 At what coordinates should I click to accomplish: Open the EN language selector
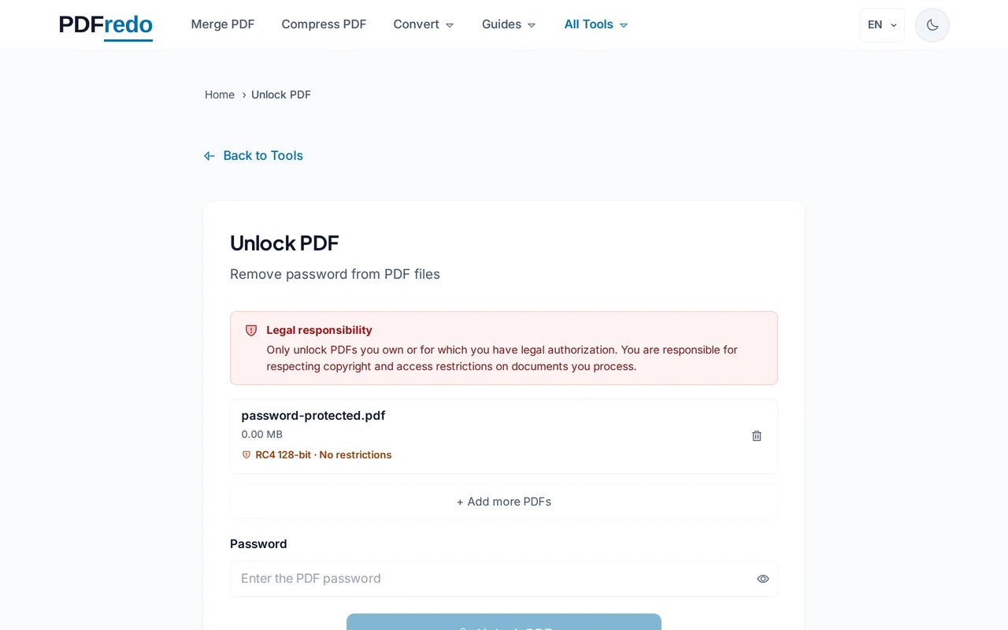point(882,24)
